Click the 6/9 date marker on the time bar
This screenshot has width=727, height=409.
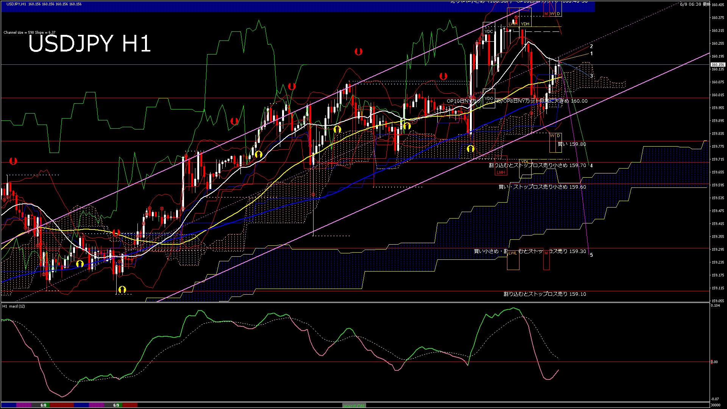[116, 405]
